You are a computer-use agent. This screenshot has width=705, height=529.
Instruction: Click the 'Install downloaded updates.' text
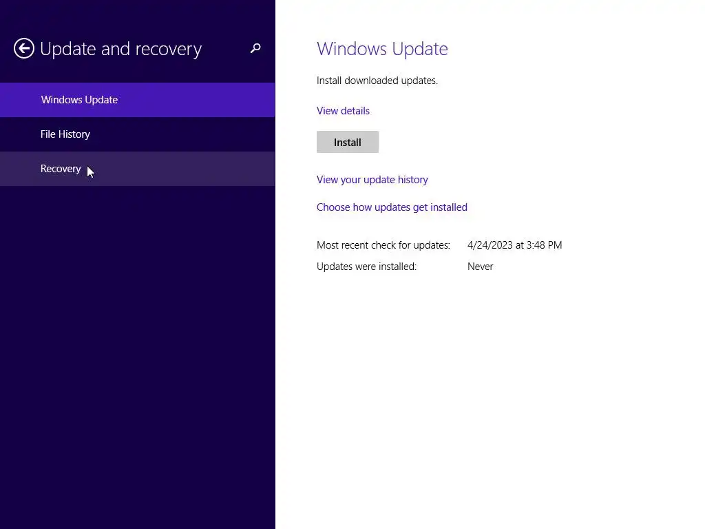pyautogui.click(x=377, y=81)
